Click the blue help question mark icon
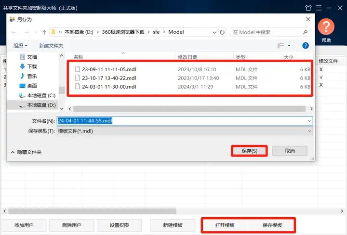347x235 pixels. point(305,45)
